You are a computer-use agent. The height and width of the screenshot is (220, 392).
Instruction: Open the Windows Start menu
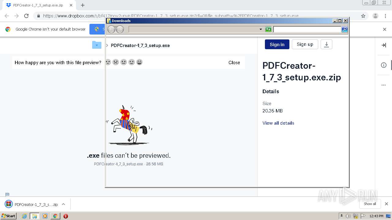8,216
